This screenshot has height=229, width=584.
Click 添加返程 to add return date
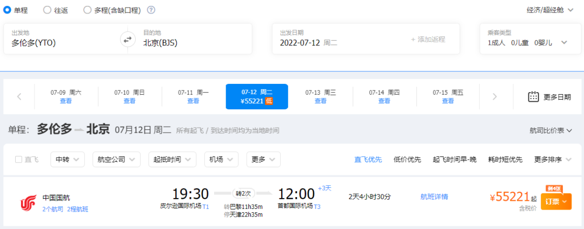coord(428,39)
